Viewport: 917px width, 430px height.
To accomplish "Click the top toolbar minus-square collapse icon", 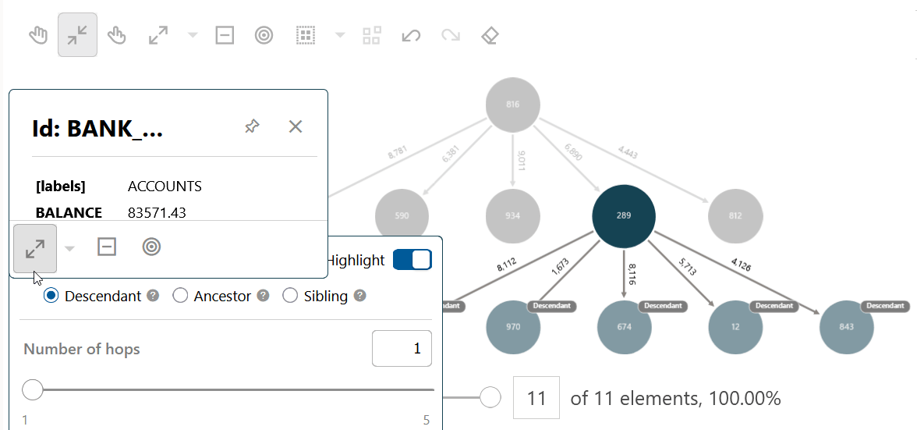I will pos(225,36).
